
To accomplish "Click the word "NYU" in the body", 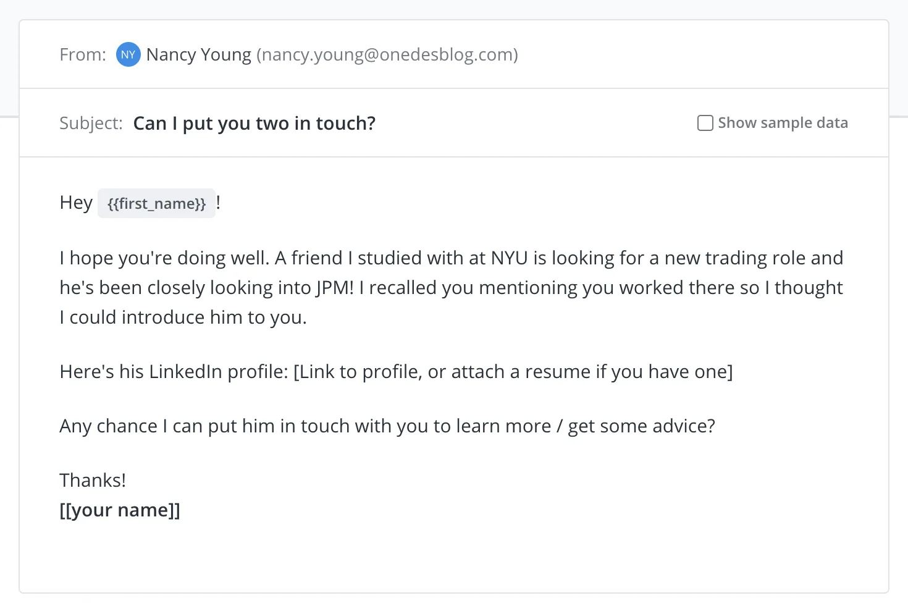I will pos(509,258).
